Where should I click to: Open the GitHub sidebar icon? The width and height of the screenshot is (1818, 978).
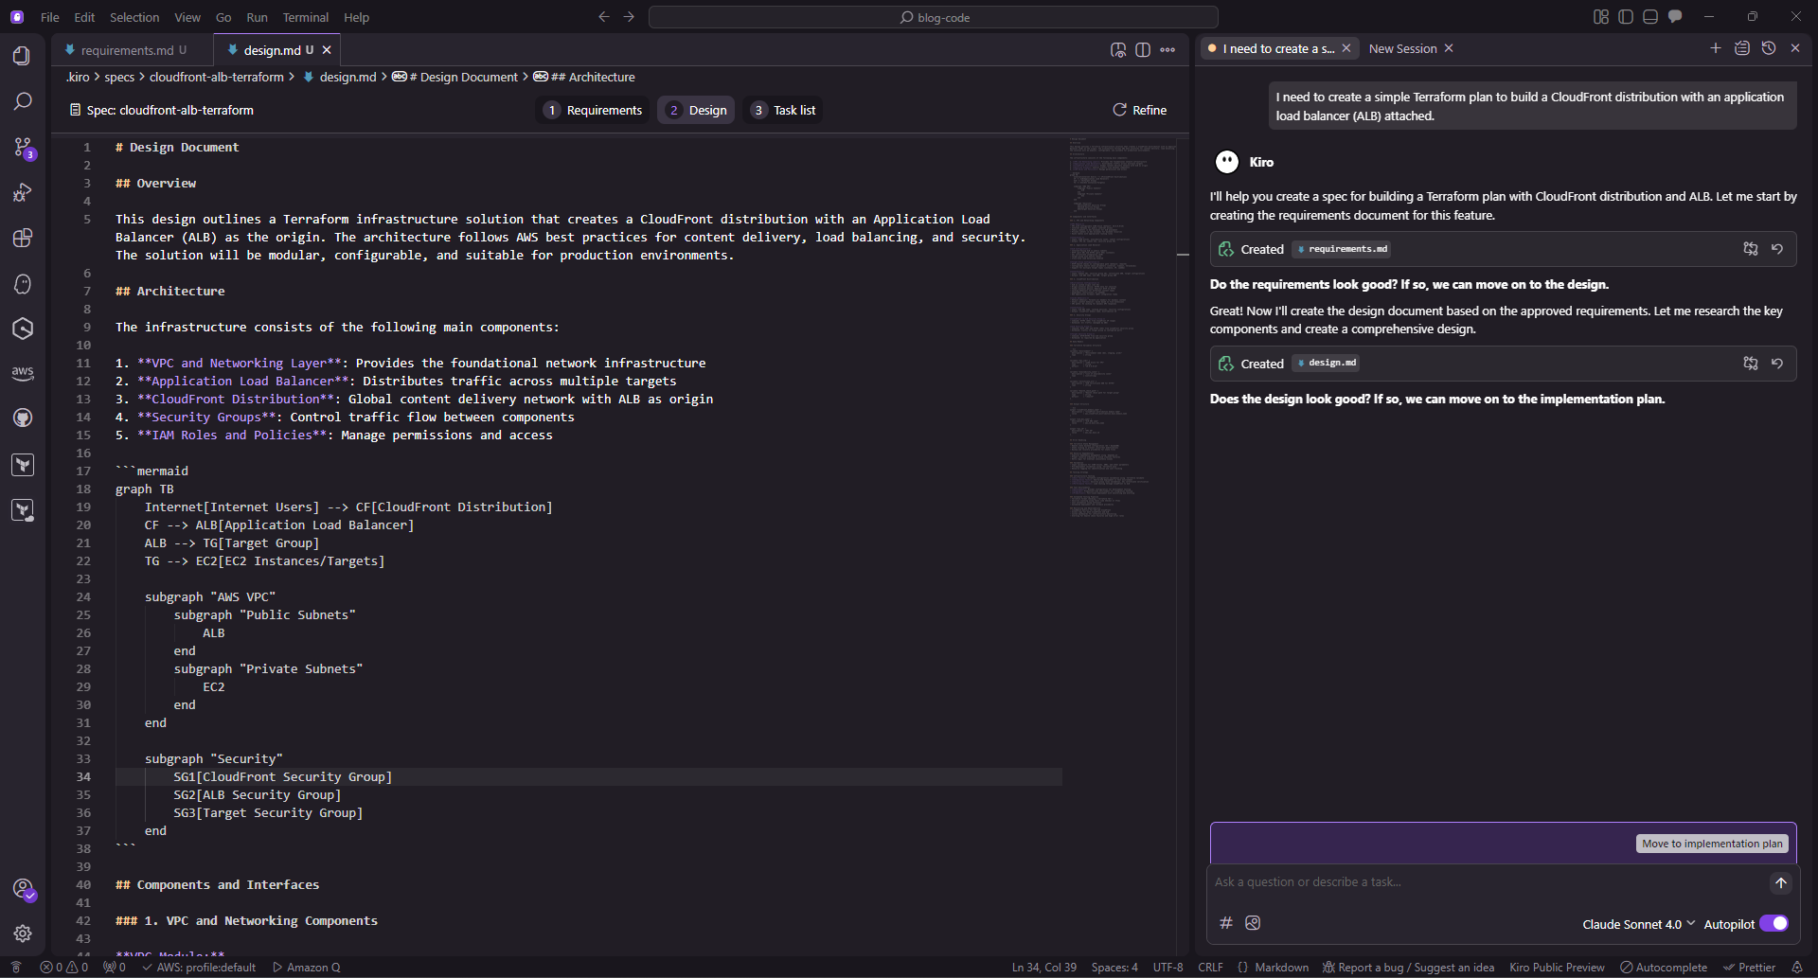(x=23, y=418)
